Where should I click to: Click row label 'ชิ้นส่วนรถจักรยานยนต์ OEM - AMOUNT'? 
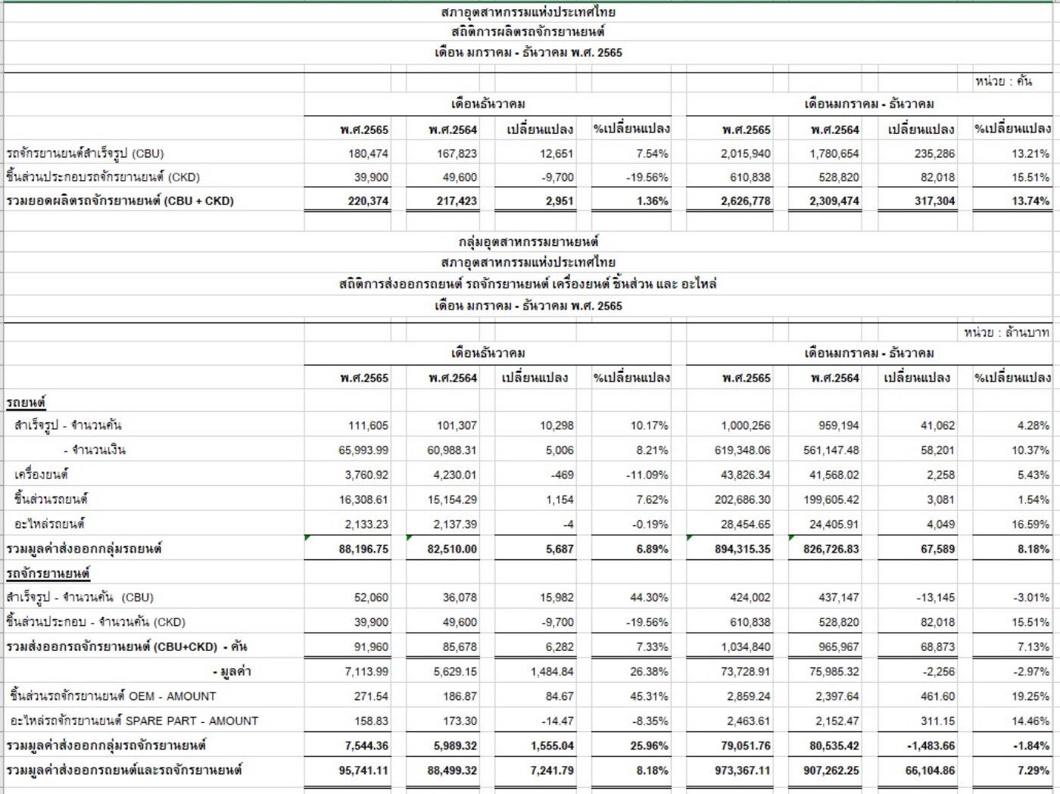(x=113, y=696)
